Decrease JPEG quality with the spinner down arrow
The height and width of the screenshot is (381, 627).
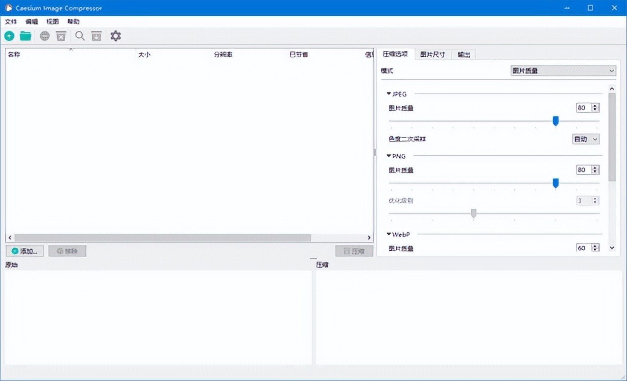point(595,110)
